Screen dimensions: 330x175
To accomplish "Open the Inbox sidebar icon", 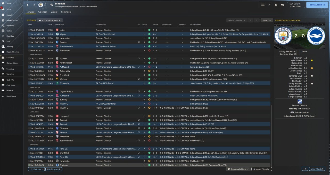I will tap(3, 9).
